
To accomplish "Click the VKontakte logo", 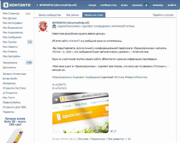I will pyautogui.click(x=17, y=5).
